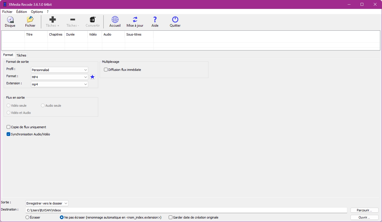Open the Édition menu
Screen dimensions: 382x222
tap(21, 12)
